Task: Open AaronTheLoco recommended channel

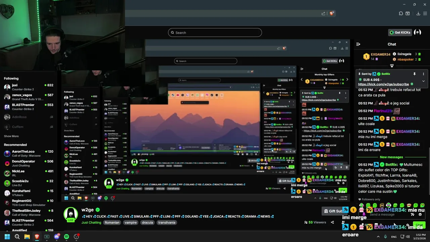Action: click(x=29, y=153)
